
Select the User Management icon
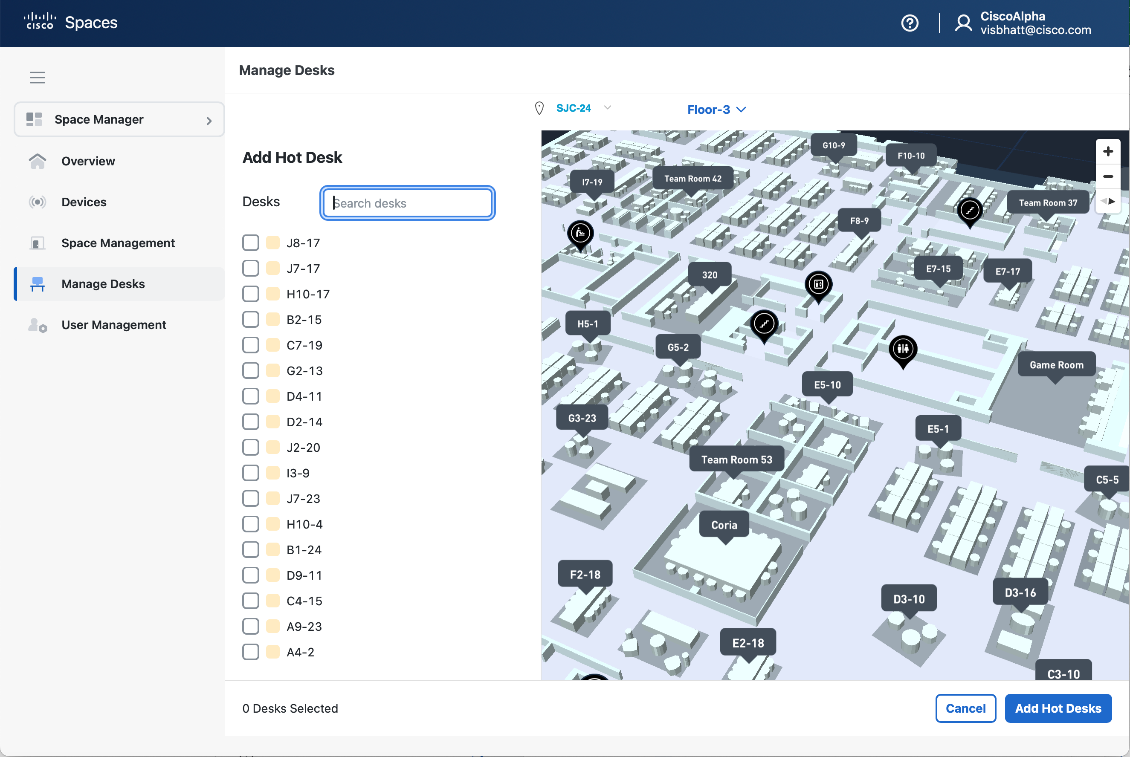38,324
